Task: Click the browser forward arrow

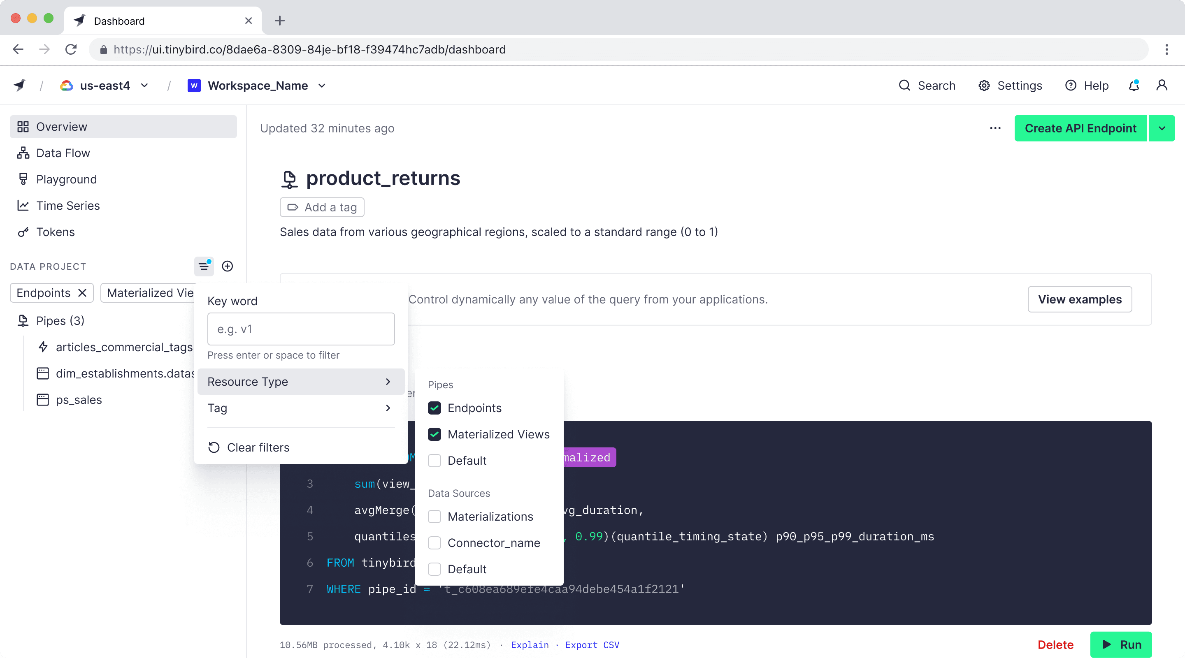Action: tap(44, 49)
